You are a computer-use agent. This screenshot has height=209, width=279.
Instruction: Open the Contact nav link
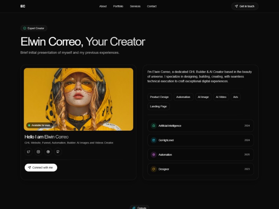152,6
